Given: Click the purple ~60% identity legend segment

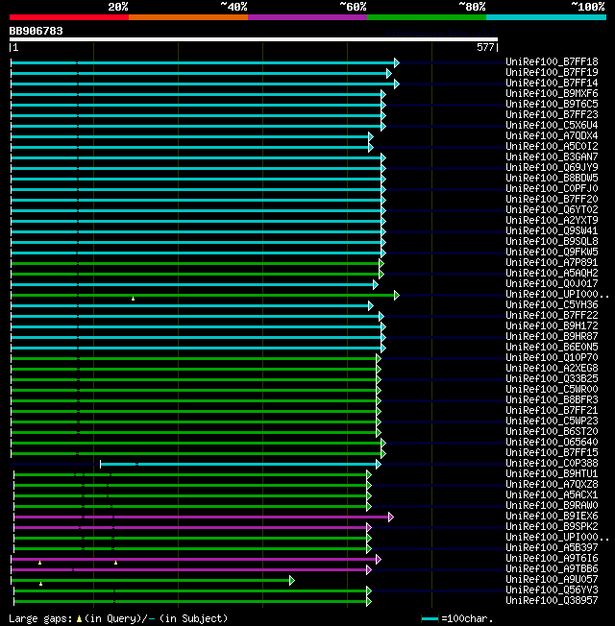Looking at the screenshot, I should [x=307, y=17].
